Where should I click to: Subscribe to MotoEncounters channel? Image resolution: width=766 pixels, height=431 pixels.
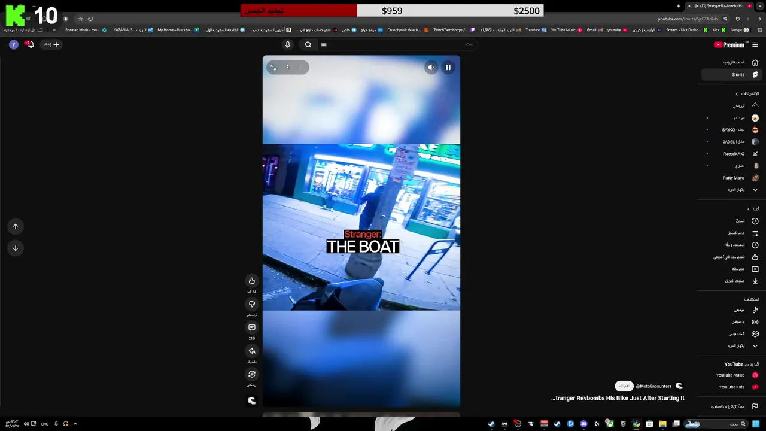[x=624, y=386]
